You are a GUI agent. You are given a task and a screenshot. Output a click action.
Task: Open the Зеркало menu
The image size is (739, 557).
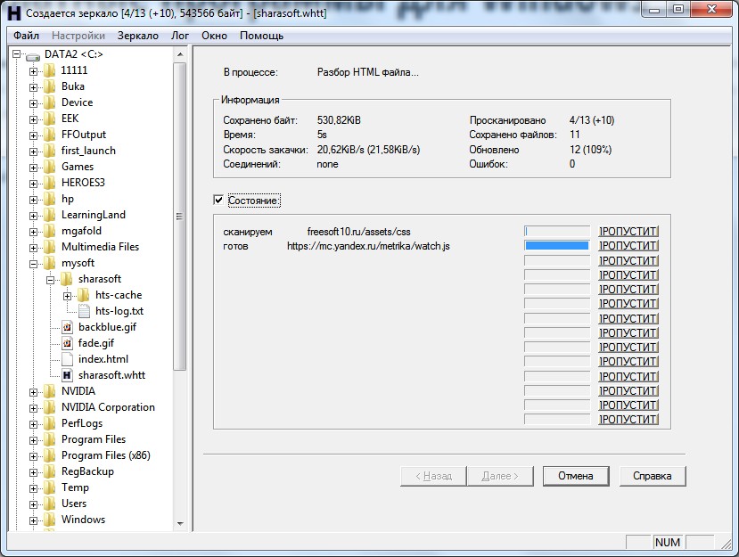pyautogui.click(x=137, y=36)
